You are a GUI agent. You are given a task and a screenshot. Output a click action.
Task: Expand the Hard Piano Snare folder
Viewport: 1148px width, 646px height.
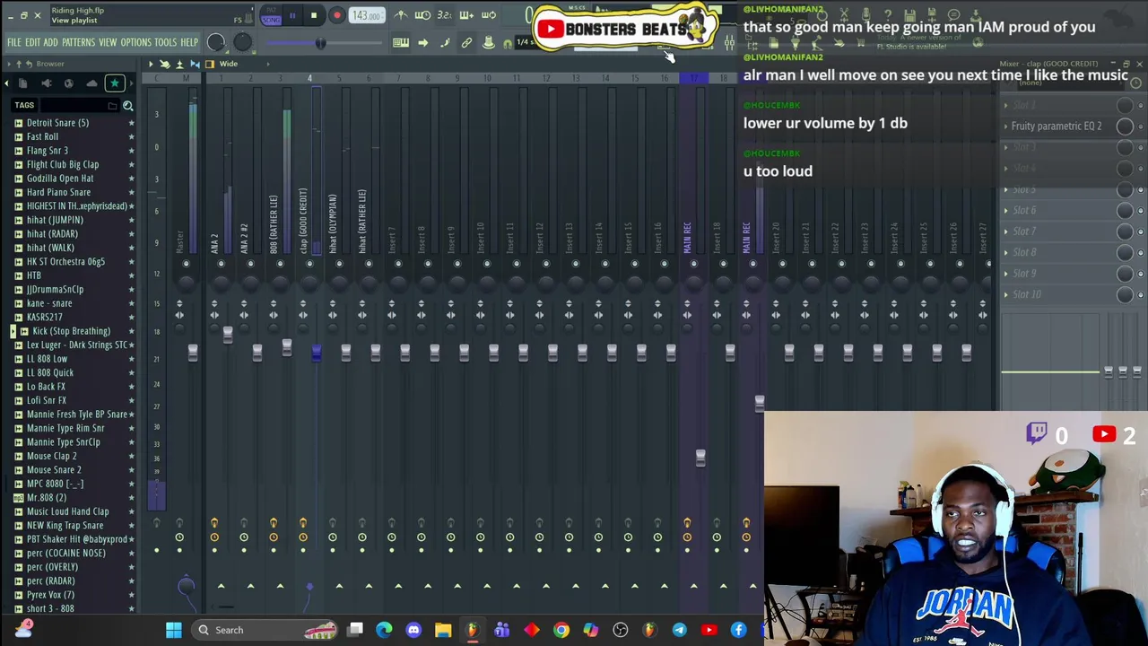pos(58,192)
